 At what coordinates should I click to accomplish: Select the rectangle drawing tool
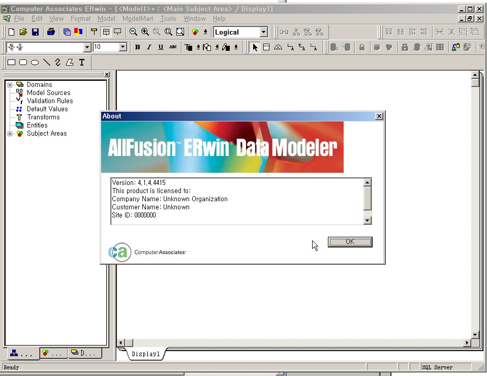tap(12, 62)
